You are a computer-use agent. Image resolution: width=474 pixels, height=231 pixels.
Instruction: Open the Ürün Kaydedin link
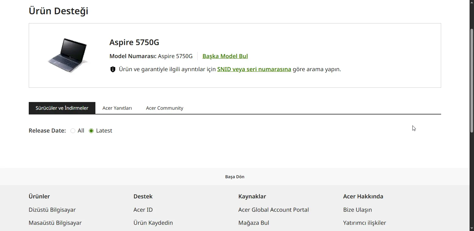click(153, 223)
